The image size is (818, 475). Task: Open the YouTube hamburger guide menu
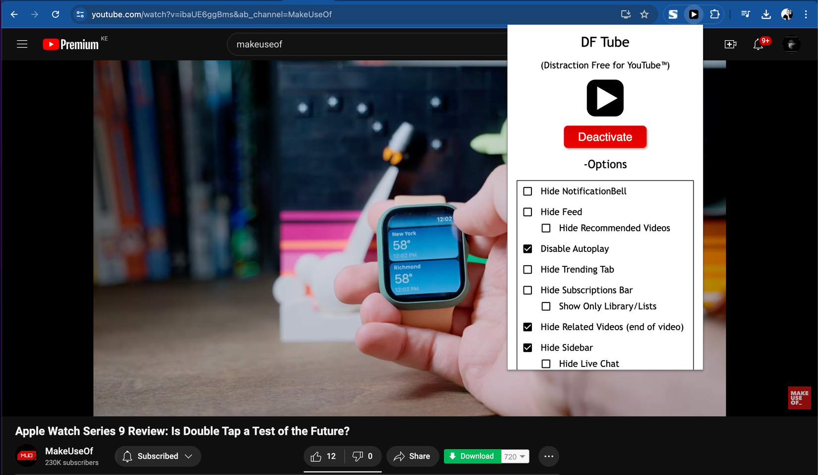[x=22, y=45]
